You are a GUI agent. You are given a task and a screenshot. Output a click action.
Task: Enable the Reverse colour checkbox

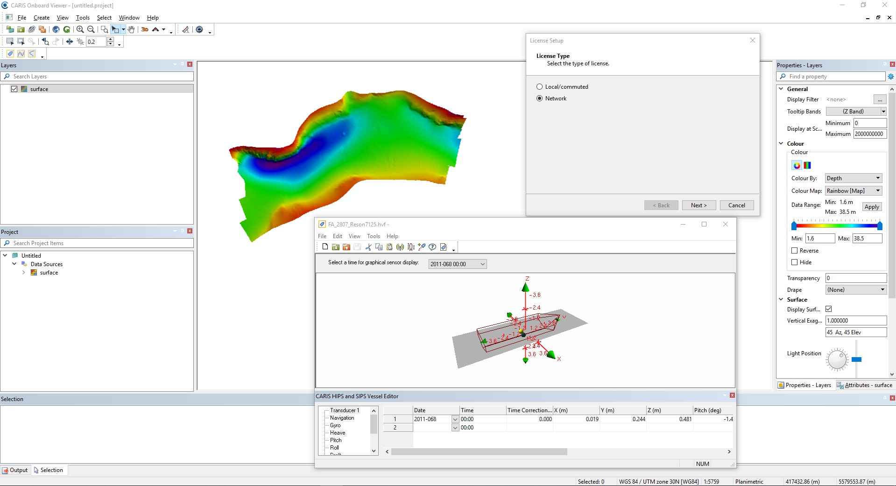[x=794, y=251]
